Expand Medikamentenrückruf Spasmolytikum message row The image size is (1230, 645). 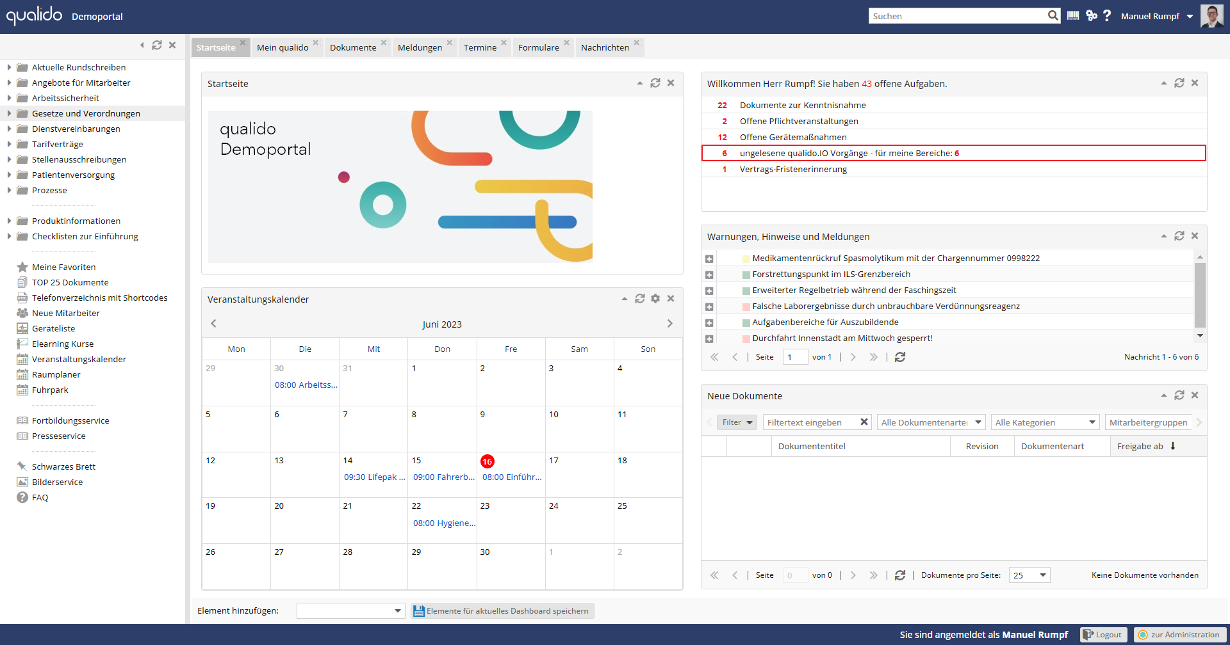[x=709, y=259]
